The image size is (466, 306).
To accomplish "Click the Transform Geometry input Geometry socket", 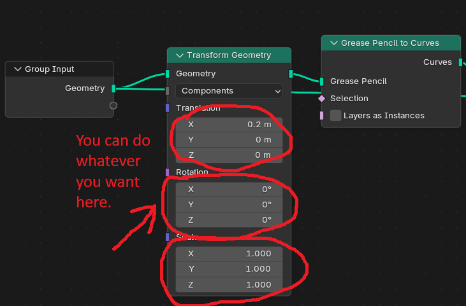I will (x=167, y=74).
